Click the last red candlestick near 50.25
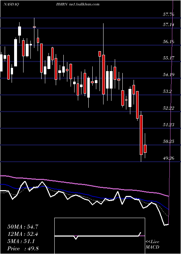The width and height of the screenshot is (181, 254). click(x=145, y=149)
